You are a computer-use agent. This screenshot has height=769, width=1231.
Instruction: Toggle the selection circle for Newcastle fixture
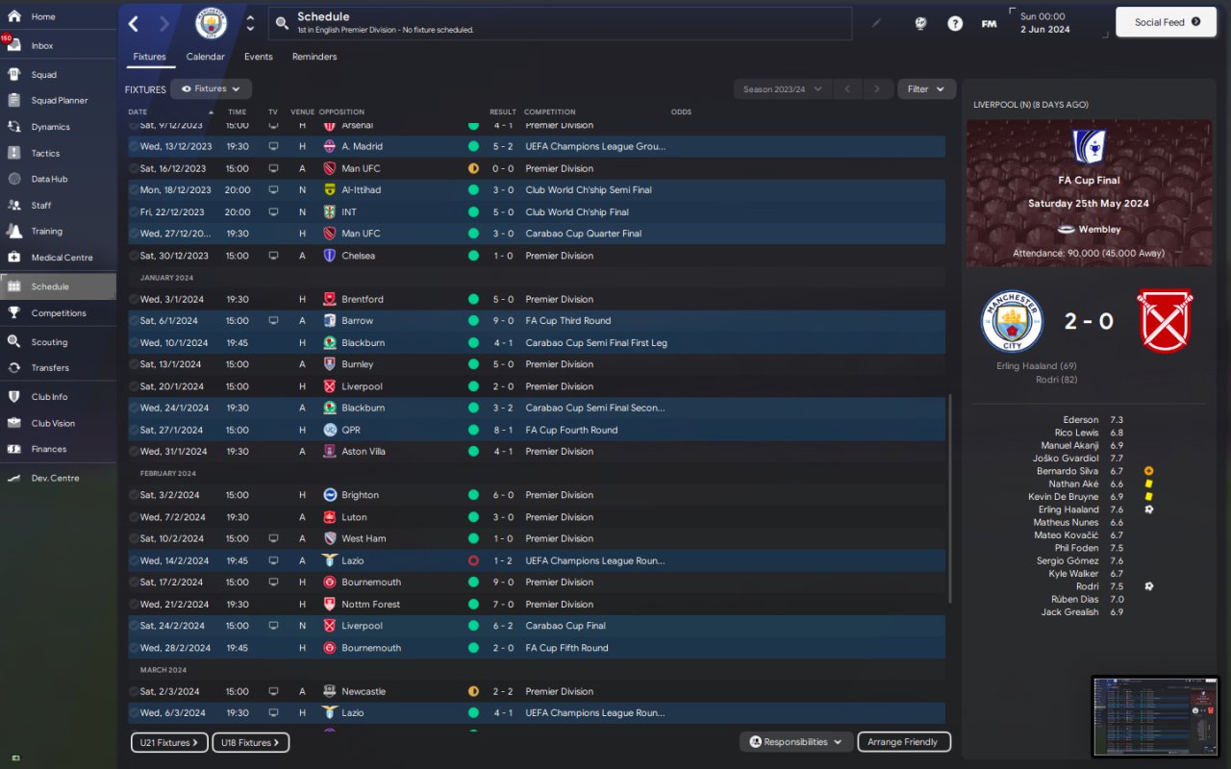point(134,691)
